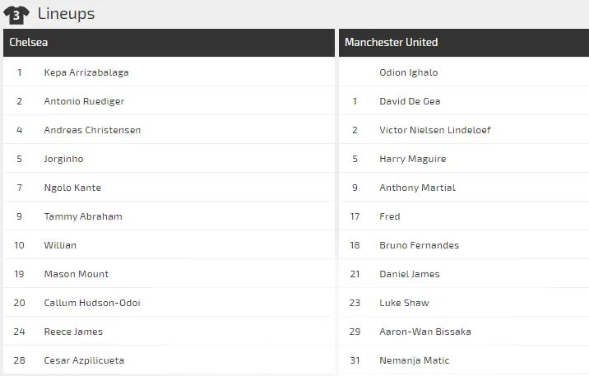This screenshot has height=376, width=589.
Task: Open David De Gea's player link
Action: 410,101
